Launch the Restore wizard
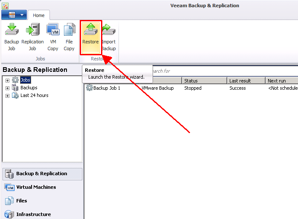This screenshot has width=298, height=219. coord(91,37)
